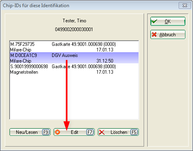The image size is (193, 151).
Task: Click the red X icon on Abbruch
Action: [154, 35]
